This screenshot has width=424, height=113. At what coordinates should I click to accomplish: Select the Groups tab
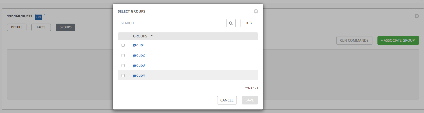65,27
